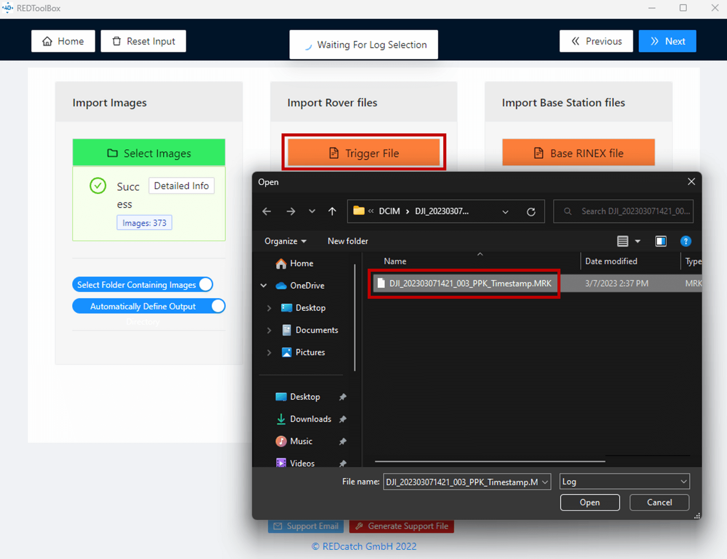Open the Organize dropdown menu
The image size is (727, 559).
pos(285,241)
